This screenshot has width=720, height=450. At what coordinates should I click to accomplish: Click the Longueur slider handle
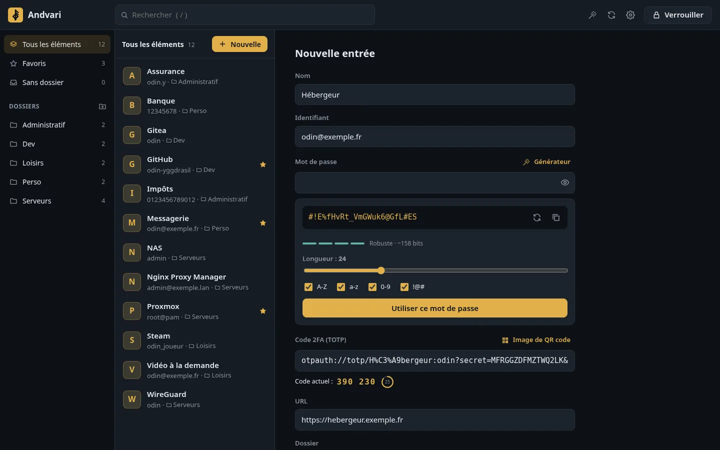(381, 270)
